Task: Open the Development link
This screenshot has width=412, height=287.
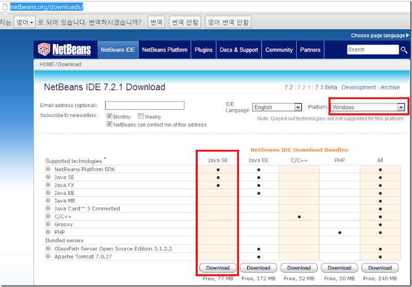Action: pyautogui.click(x=358, y=87)
